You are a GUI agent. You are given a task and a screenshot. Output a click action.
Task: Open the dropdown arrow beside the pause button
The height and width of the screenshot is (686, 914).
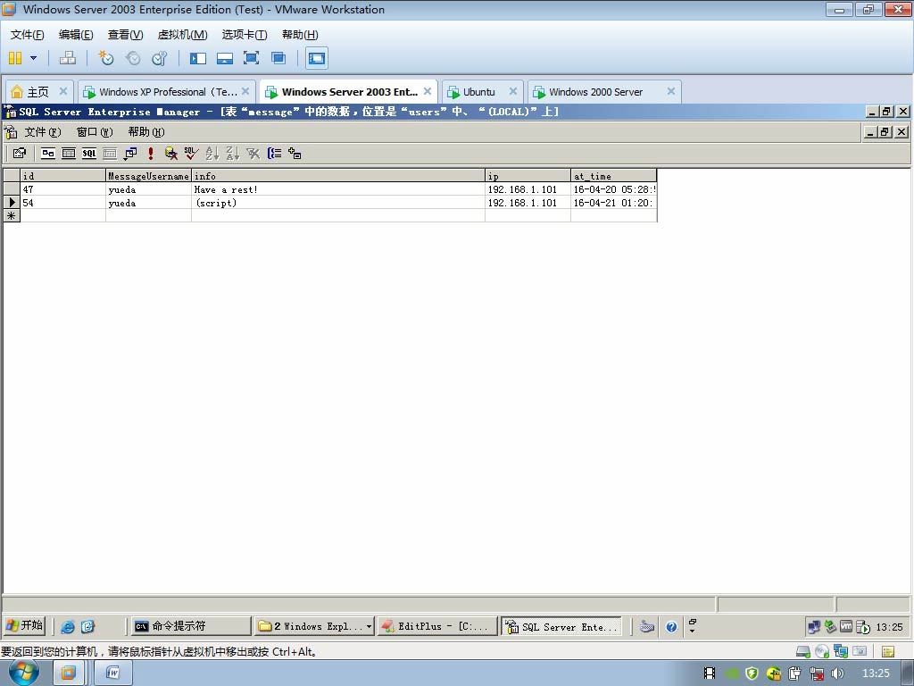33,58
